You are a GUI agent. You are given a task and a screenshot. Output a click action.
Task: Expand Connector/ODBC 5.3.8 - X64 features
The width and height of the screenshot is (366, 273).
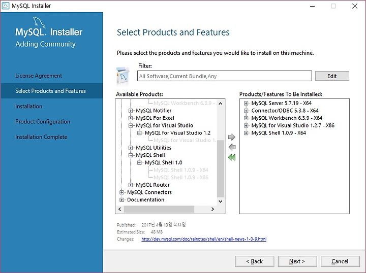pos(246,111)
